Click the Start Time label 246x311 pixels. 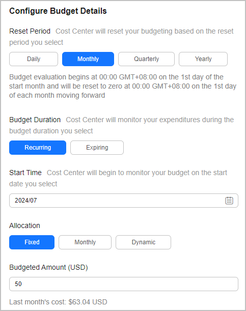coord(25,173)
